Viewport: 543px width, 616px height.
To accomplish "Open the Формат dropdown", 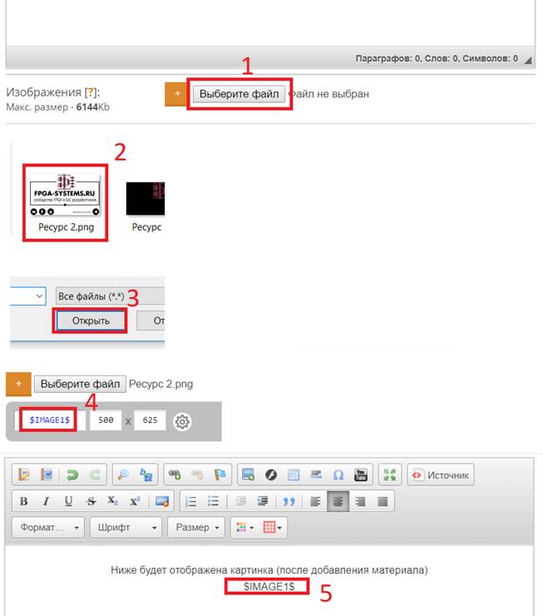I will pos(48,528).
